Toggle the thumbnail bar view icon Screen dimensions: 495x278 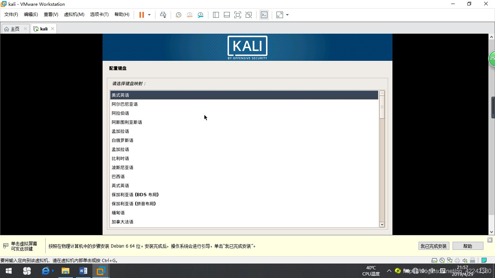click(227, 15)
